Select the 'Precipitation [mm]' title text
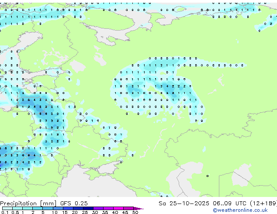 (x=28, y=204)
